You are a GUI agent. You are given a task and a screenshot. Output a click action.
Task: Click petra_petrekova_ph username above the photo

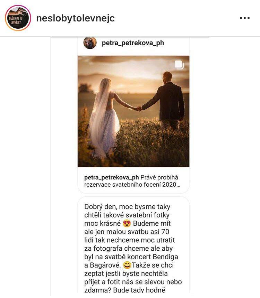(133, 43)
